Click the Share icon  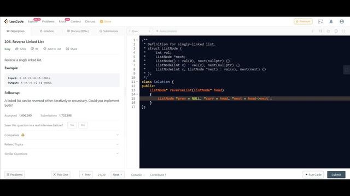coord(67,49)
